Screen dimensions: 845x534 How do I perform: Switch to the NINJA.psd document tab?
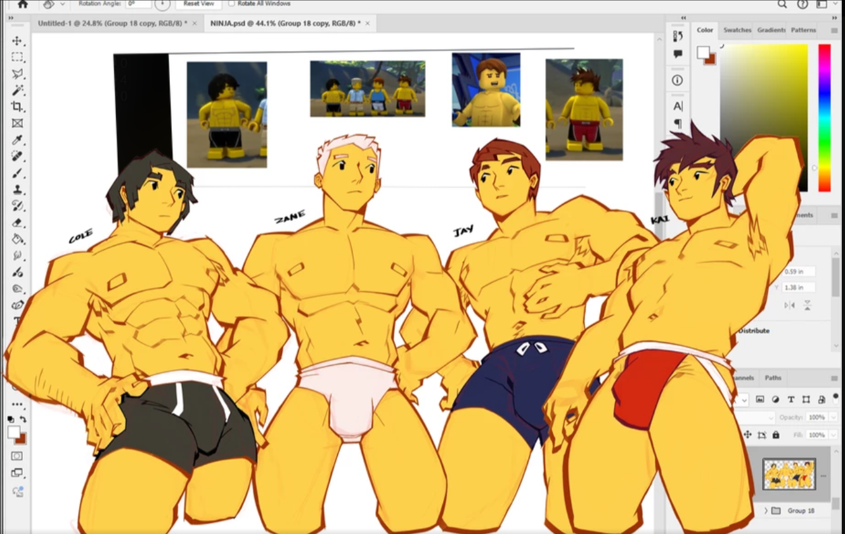click(286, 23)
